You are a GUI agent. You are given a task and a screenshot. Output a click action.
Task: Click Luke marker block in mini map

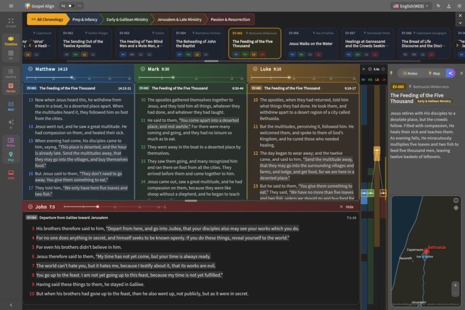pyautogui.click(x=377, y=154)
